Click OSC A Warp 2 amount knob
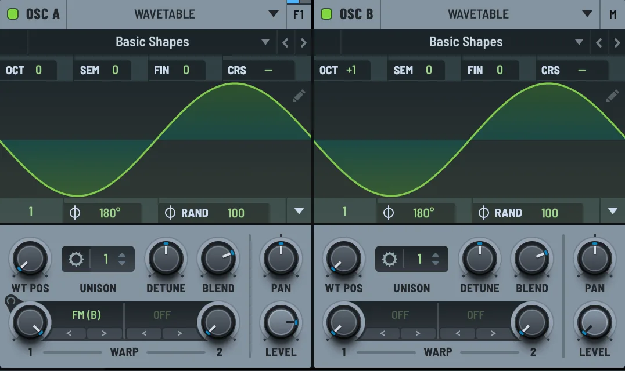625x371 pixels. [218, 322]
